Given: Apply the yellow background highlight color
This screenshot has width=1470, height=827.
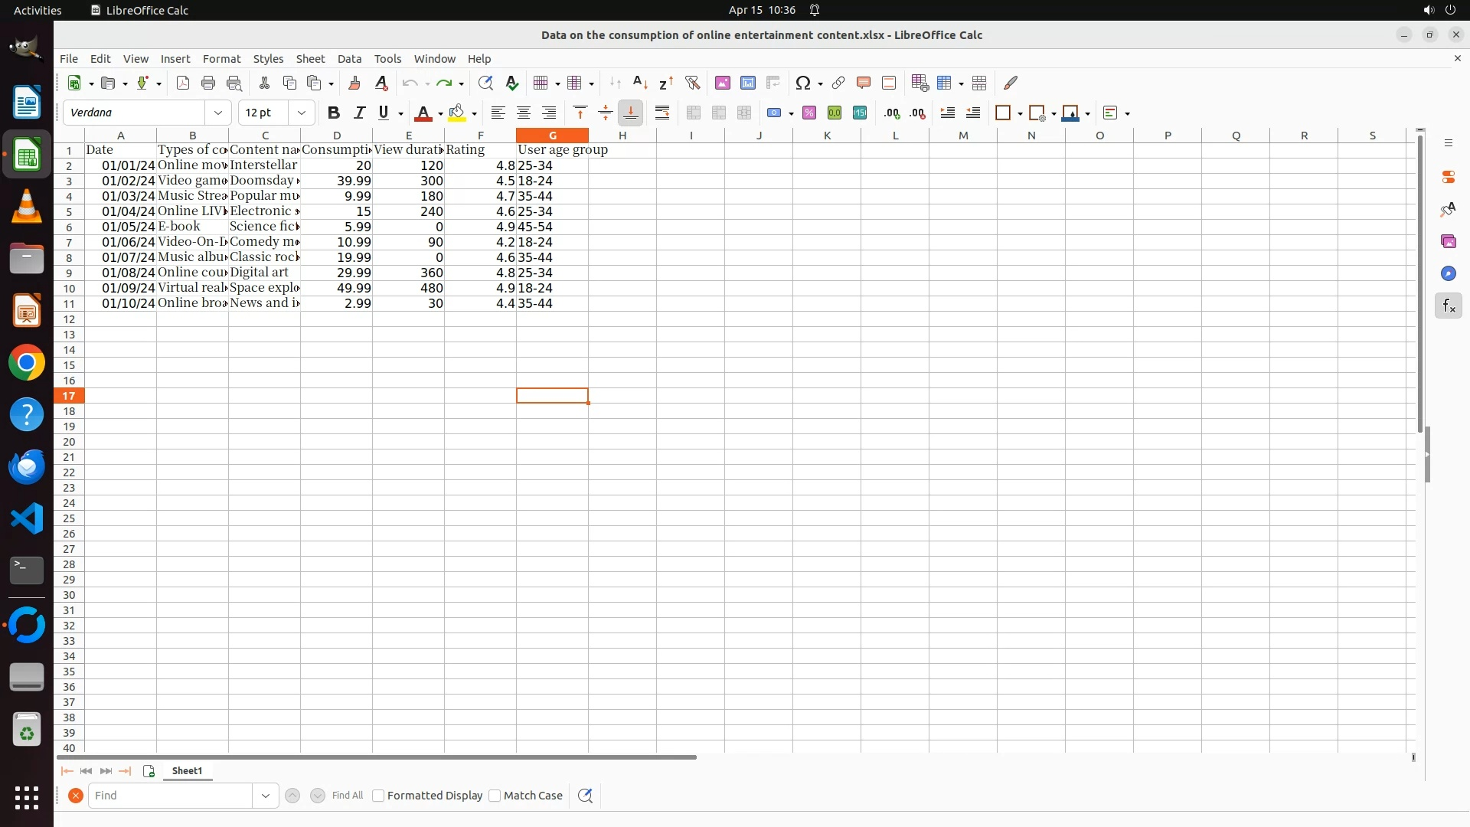Looking at the screenshot, I should click(457, 113).
